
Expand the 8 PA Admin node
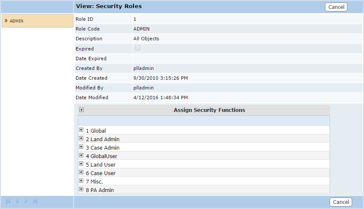(81, 189)
